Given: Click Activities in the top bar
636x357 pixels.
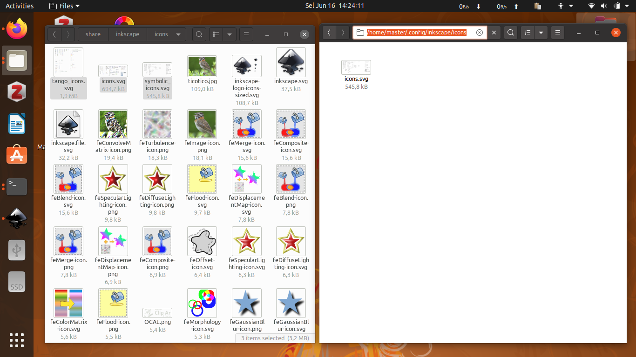Looking at the screenshot, I should tap(20, 6).
